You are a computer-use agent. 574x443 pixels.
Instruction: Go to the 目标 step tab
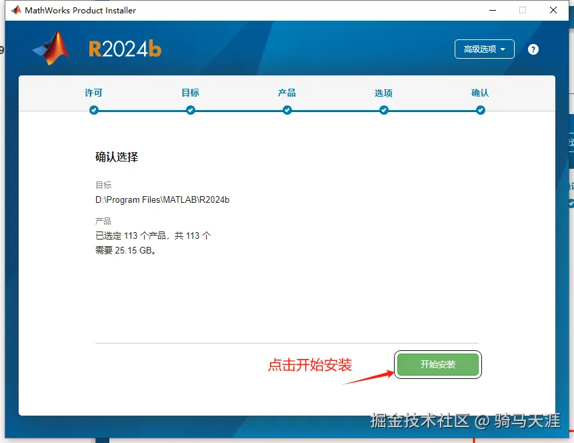coord(191,93)
